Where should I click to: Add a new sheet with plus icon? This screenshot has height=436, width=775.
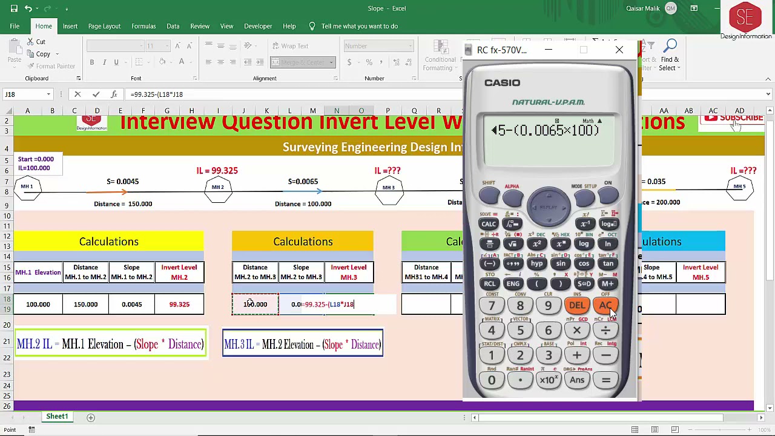tap(91, 417)
